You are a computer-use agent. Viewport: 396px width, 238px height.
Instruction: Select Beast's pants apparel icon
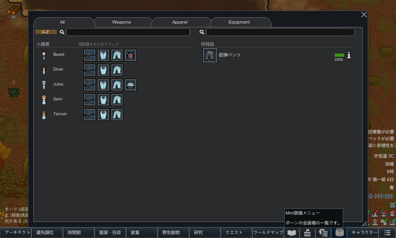point(117,55)
